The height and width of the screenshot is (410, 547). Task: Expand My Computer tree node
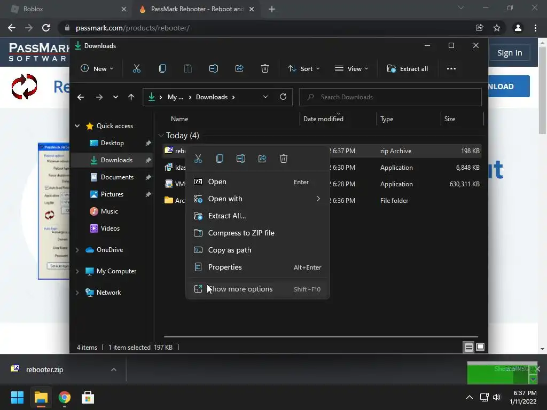click(x=77, y=271)
